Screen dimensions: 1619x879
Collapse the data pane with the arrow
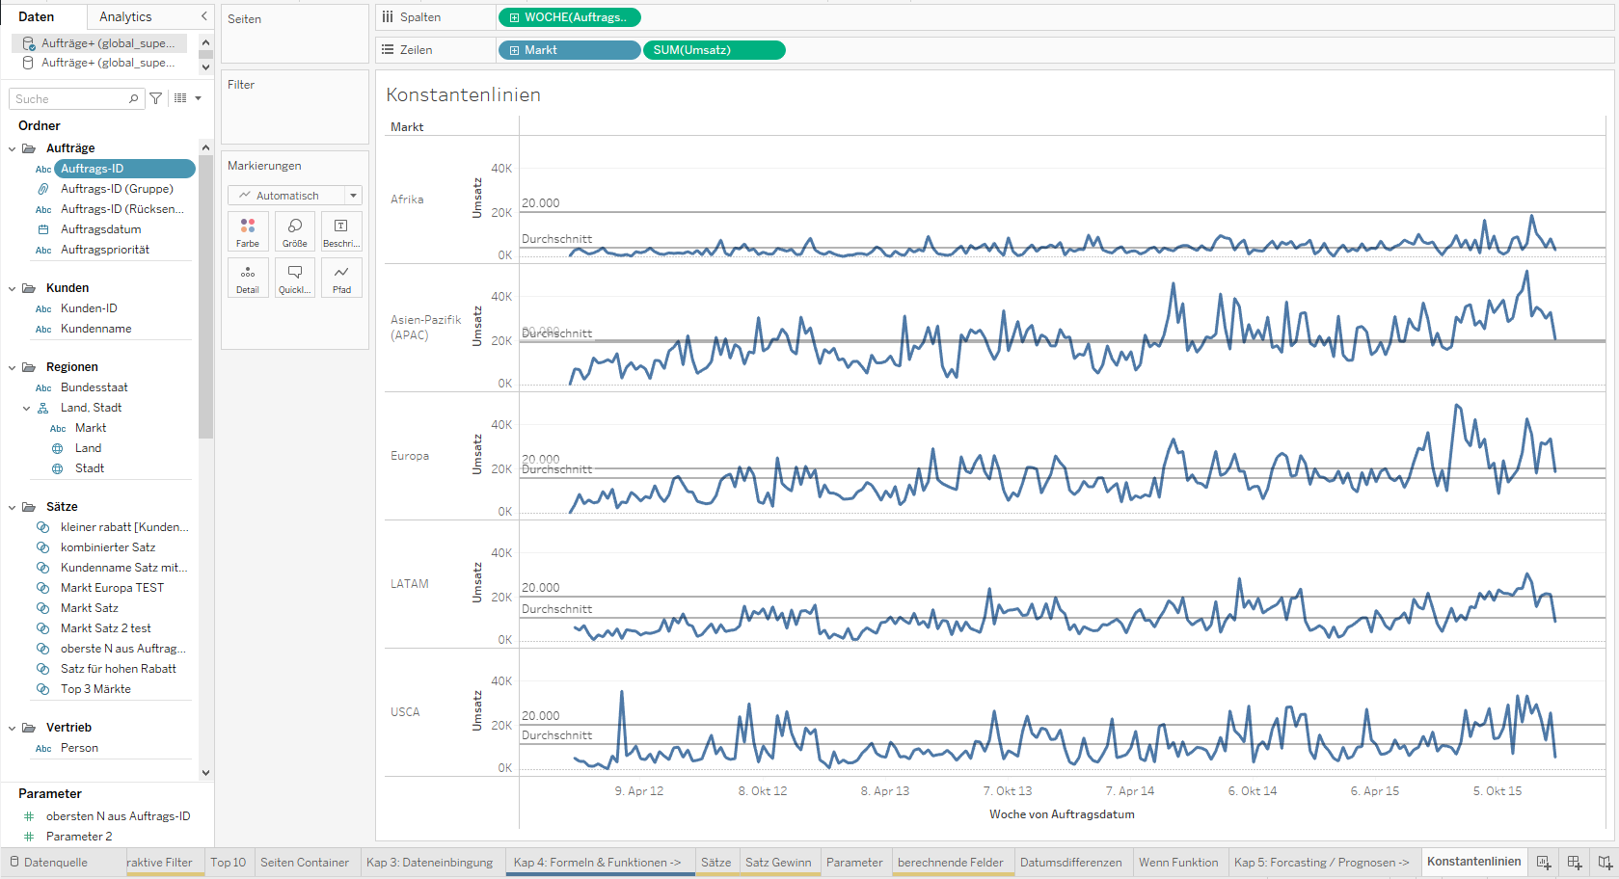pyautogui.click(x=203, y=16)
